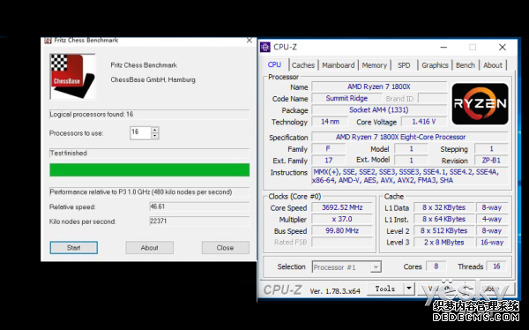Decrease processors to use with down arrow
Viewport: 529px width, 330px height.
click(154, 136)
